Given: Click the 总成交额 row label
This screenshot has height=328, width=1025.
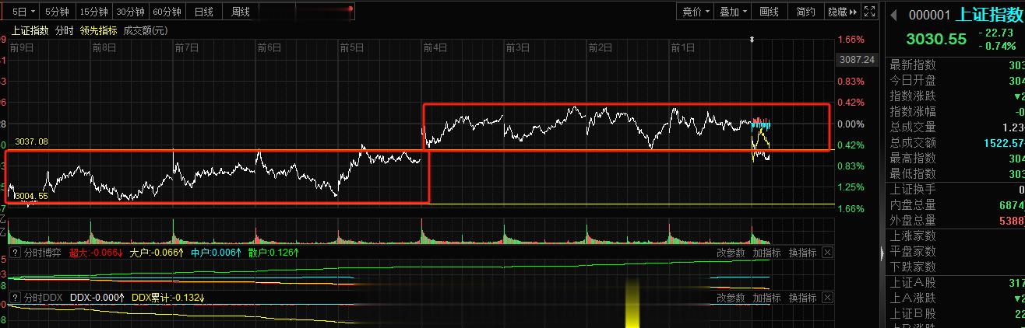Looking at the screenshot, I should (913, 142).
